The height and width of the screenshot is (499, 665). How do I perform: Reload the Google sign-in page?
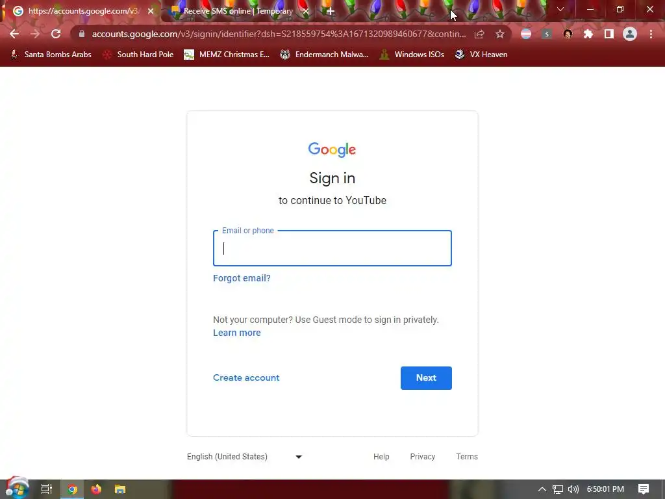point(56,34)
